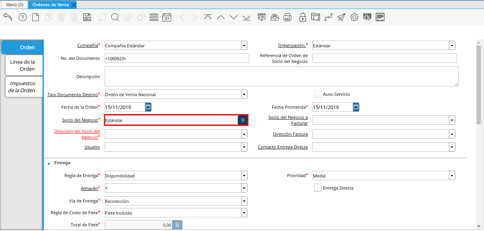Click the lock icon in toolbar
Screen dimensions: 484x231
[x=303, y=17]
